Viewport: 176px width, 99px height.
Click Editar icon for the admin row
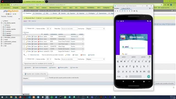coord(27,37)
